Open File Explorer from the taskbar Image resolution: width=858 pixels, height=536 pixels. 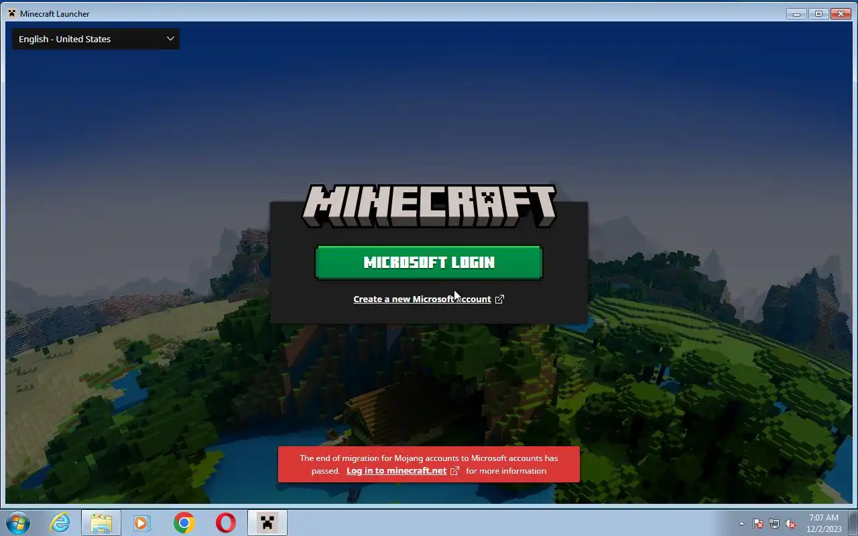click(x=101, y=523)
